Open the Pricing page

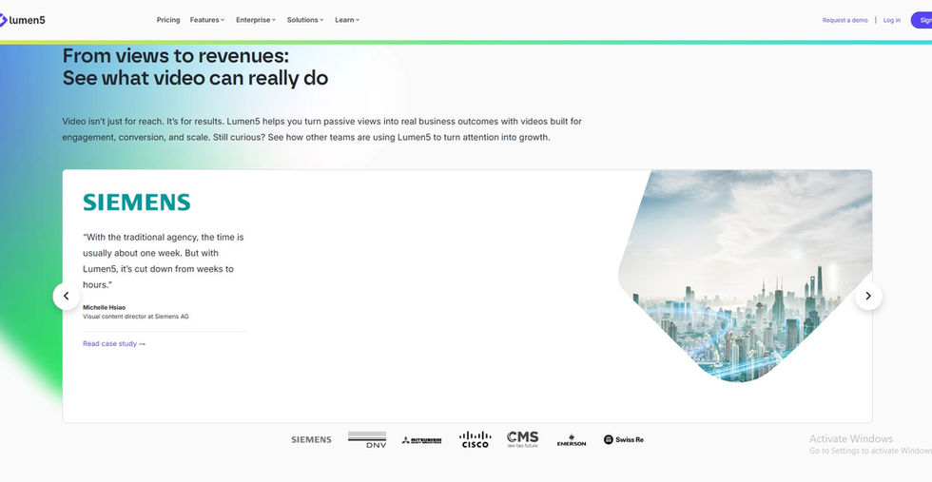click(x=168, y=20)
